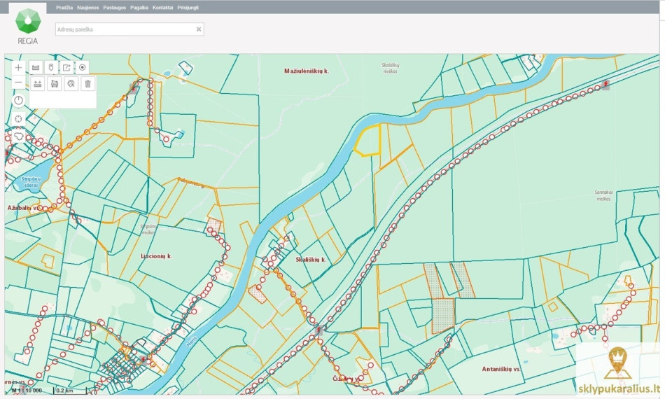Image resolution: width=665 pixels, height=399 pixels.
Task: Open the Naujienos menu item
Action: 87,8
